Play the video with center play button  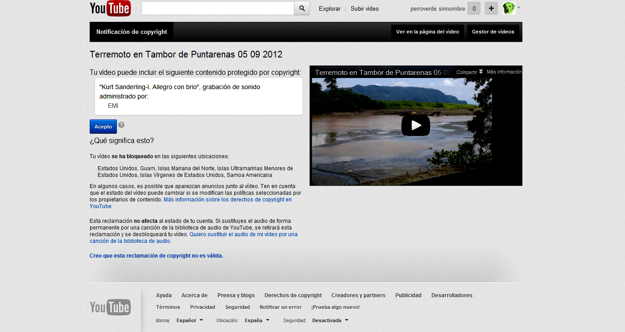[x=416, y=125]
